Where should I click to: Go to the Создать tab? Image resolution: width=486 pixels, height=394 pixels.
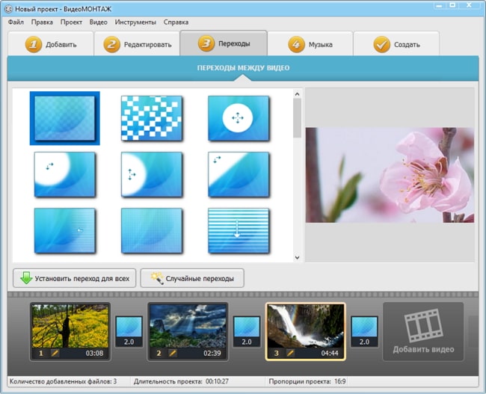pos(396,44)
